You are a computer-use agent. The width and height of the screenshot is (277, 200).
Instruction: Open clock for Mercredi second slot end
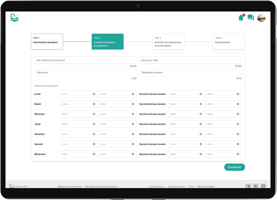tap(238, 114)
